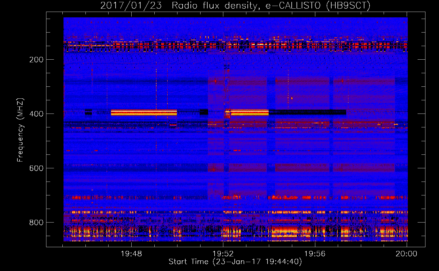
Task: Click the long black band near 400 MHz after 19:54
Action: [x=307, y=112]
